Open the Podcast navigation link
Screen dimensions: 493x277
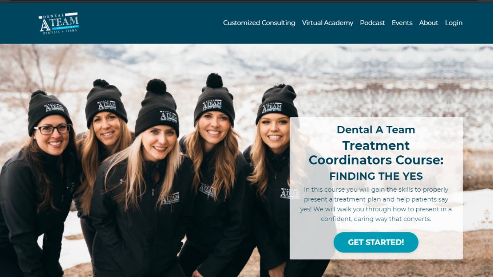(x=372, y=23)
